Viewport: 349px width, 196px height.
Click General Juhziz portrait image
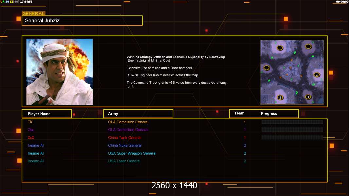[60, 72]
